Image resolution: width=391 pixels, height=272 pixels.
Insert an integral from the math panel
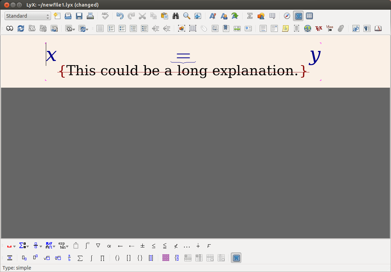91,258
